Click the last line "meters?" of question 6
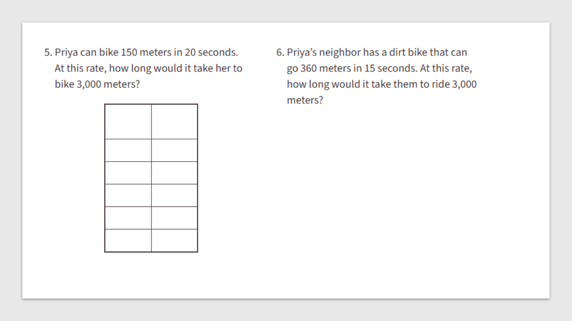Image resolution: width=572 pixels, height=321 pixels. click(x=305, y=100)
